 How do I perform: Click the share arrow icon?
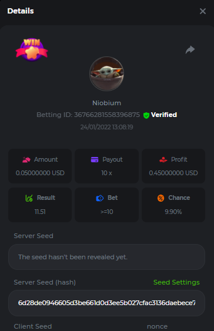pyautogui.click(x=190, y=49)
